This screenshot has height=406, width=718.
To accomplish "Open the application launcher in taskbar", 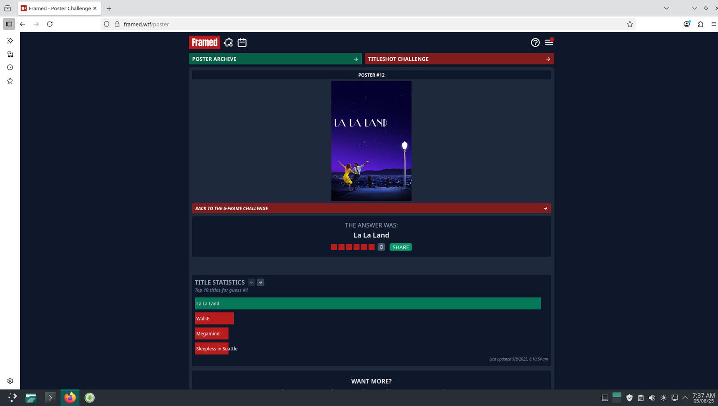I will coord(12,397).
